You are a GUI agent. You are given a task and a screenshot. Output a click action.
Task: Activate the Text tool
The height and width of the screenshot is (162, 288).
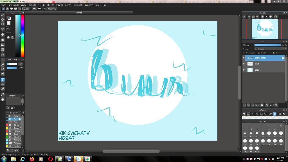(3, 80)
